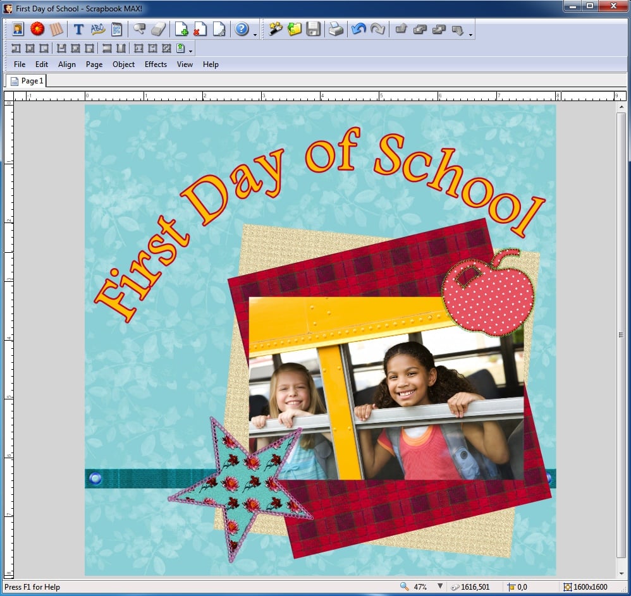Click the add photo portrait icon
Viewport: 631px width, 596px height.
pos(18,29)
